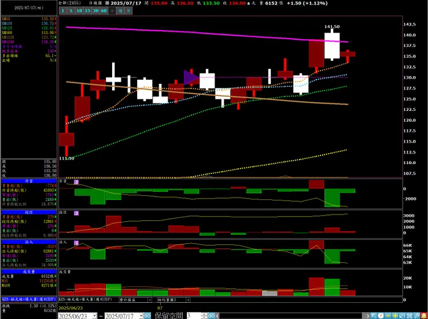Click the gray volume bar

click(270, 294)
